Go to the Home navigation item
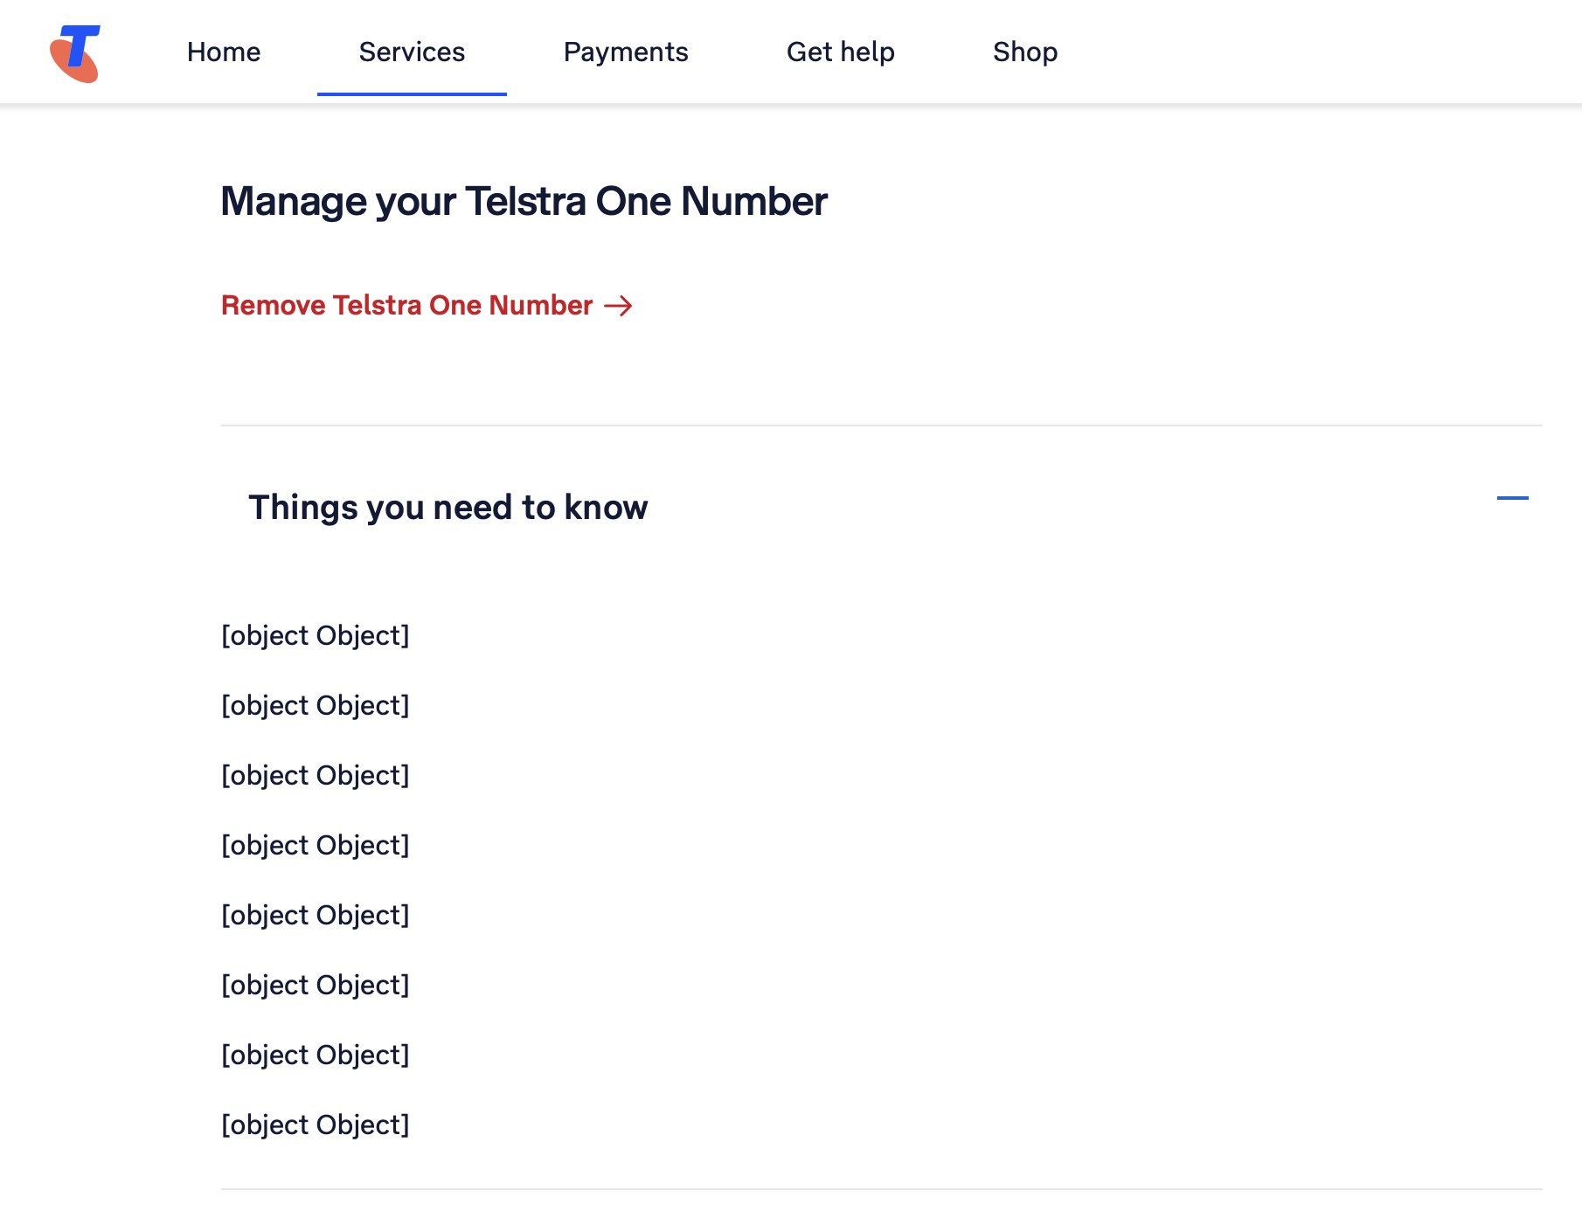1582x1232 pixels. coord(224,52)
